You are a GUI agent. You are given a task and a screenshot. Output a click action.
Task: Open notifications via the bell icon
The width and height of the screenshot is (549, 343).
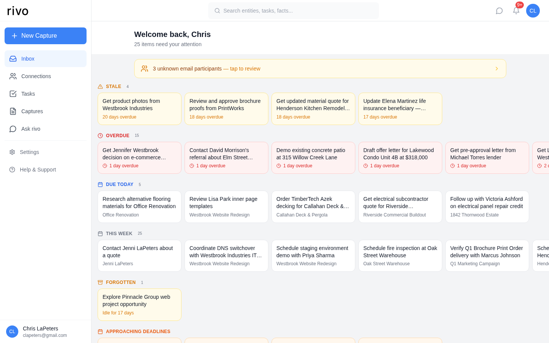point(516,11)
